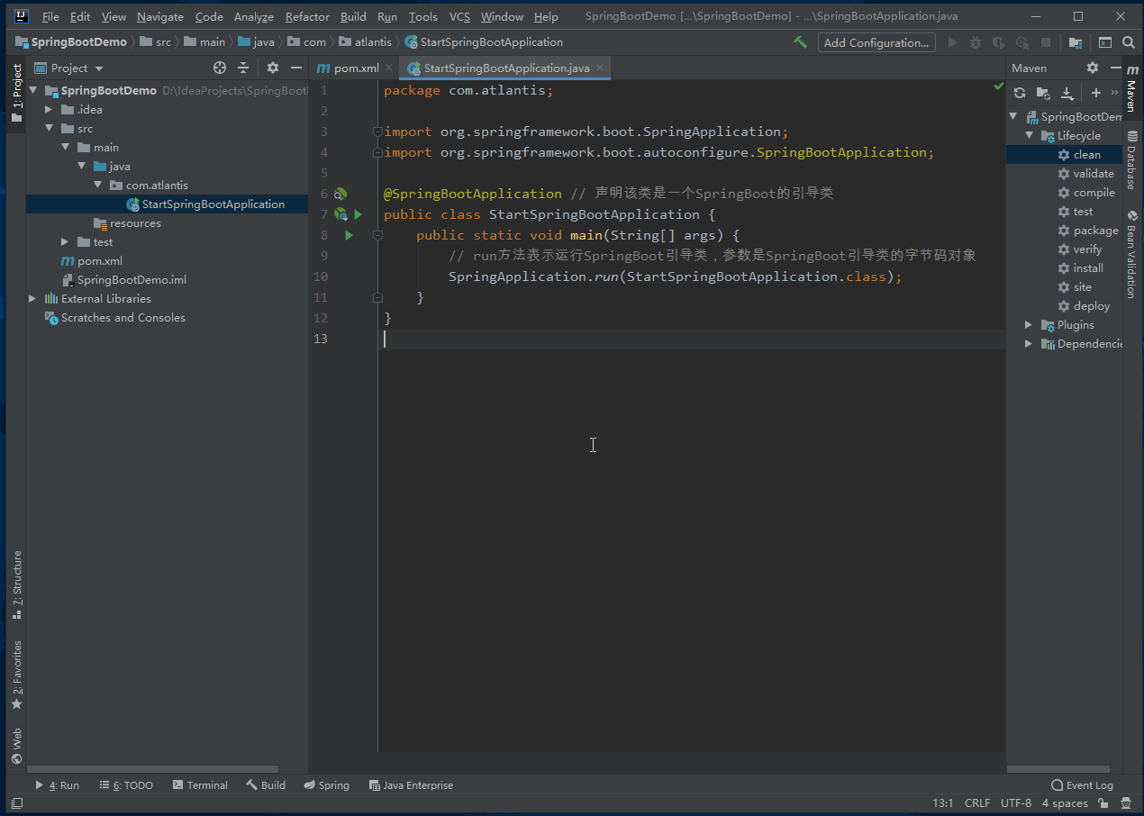Click the 4 spaces indent setting

point(1065,803)
